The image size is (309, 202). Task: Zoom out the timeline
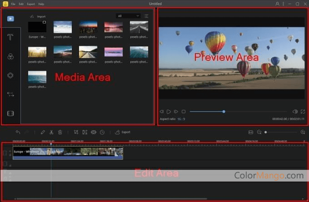259,132
